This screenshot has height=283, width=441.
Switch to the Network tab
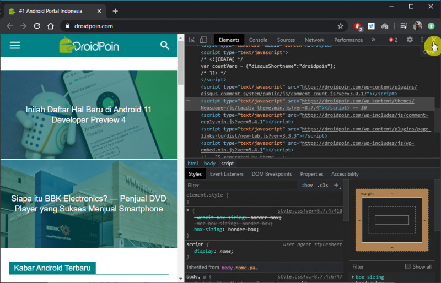point(314,40)
